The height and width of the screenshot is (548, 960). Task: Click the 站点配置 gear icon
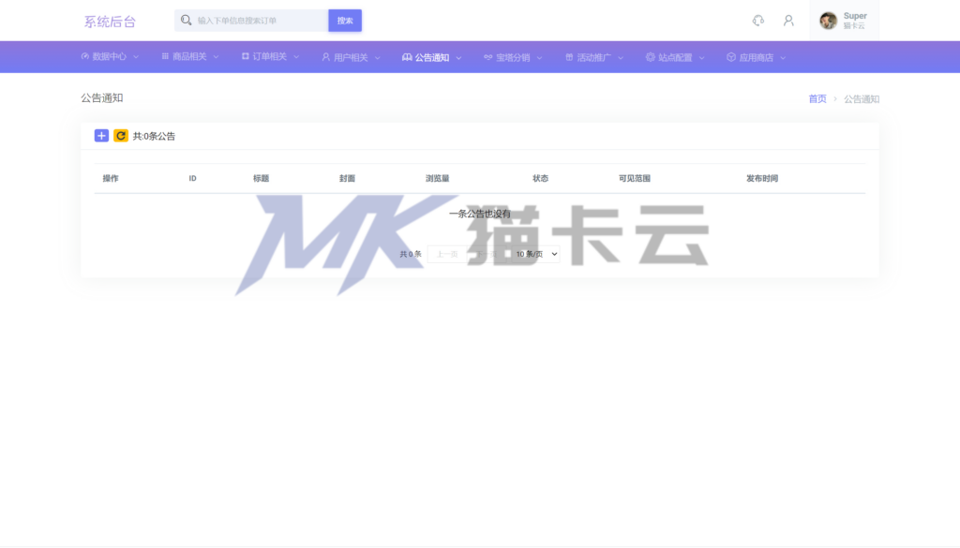click(x=651, y=57)
